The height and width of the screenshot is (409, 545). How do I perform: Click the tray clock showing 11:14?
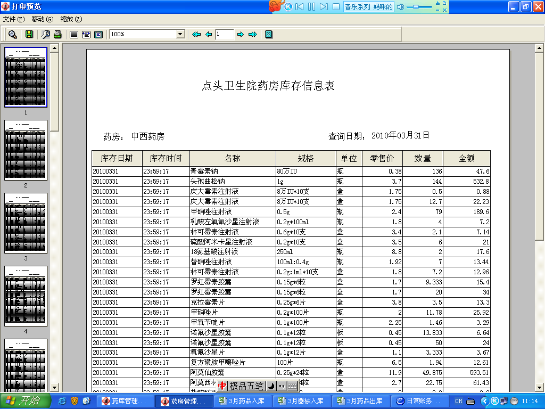(530, 401)
